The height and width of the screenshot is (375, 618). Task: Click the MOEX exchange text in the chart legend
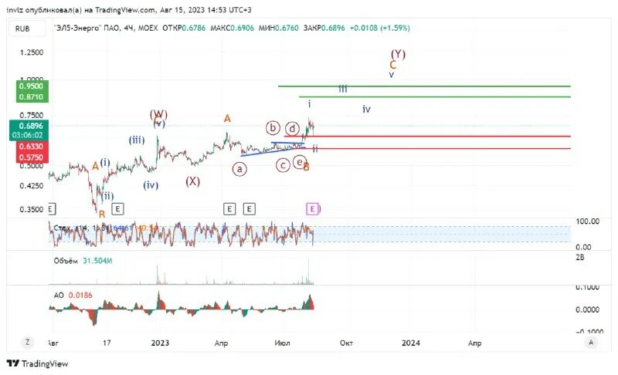tap(148, 29)
